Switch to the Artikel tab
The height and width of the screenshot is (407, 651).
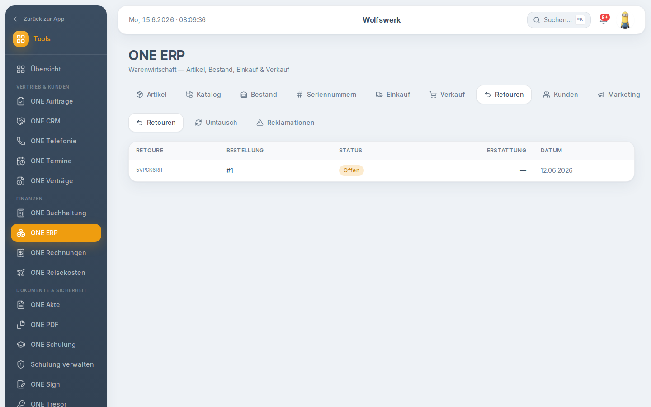click(151, 95)
